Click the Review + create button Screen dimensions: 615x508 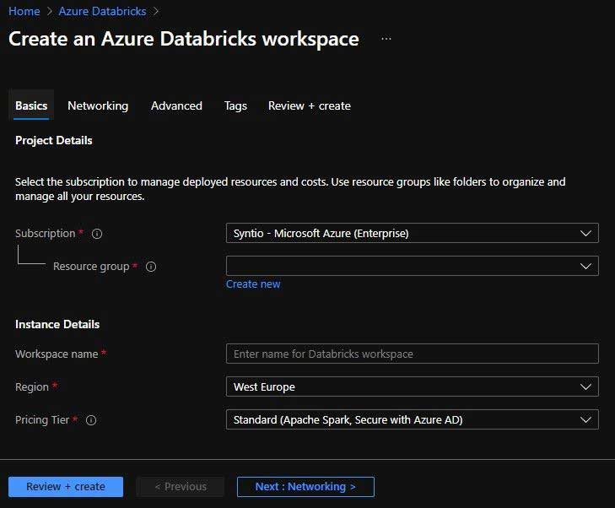(x=66, y=487)
